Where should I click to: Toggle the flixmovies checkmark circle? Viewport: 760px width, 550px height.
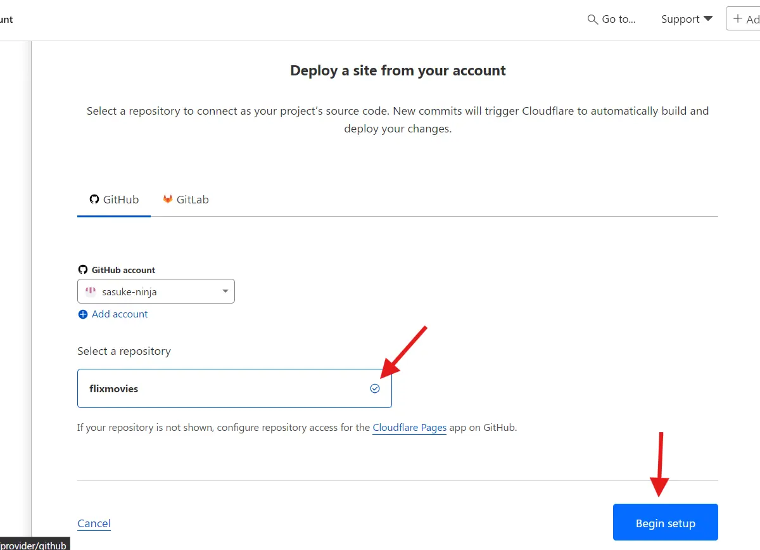[375, 388]
